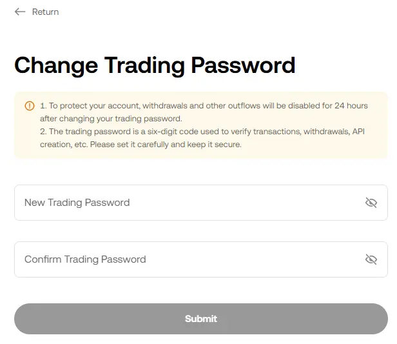
Task: Click the orange exclamation warning icon
Action: click(30, 106)
